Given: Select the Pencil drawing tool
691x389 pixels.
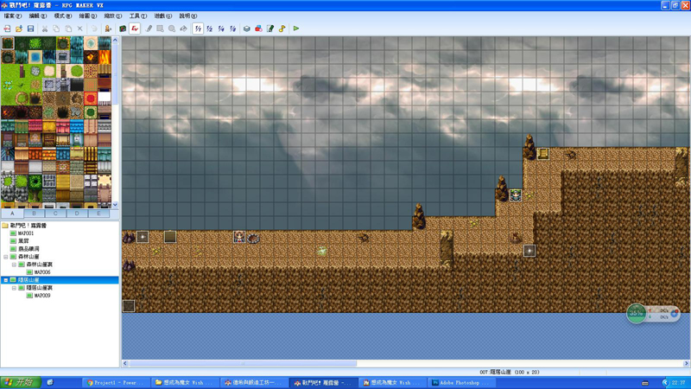Looking at the screenshot, I should click(149, 29).
